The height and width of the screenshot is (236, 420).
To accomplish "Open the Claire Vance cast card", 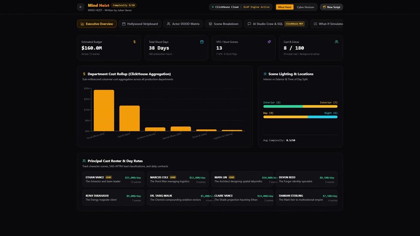I will [242, 197].
